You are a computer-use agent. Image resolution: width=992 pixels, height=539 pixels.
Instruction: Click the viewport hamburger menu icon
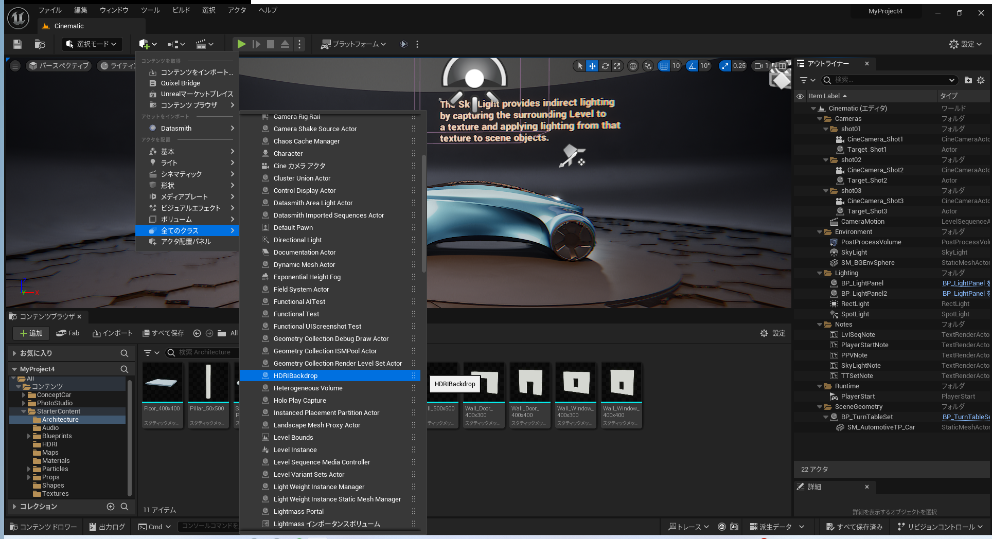tap(15, 66)
